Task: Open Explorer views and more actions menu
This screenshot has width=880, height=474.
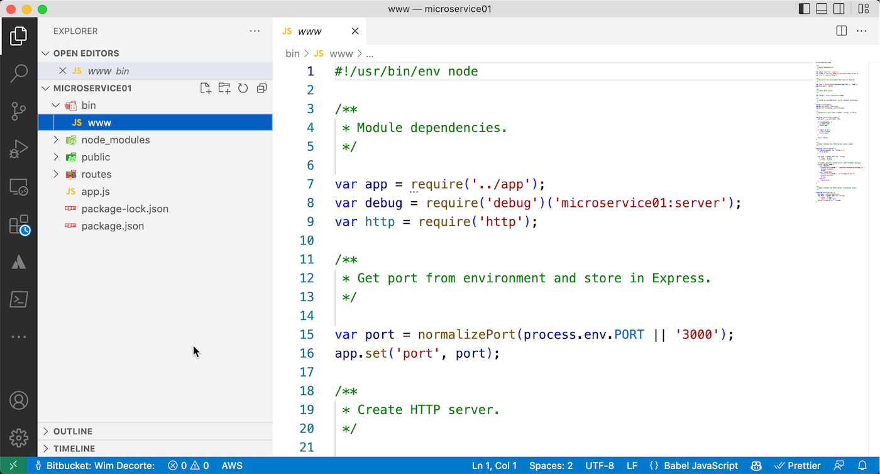Action: click(255, 31)
